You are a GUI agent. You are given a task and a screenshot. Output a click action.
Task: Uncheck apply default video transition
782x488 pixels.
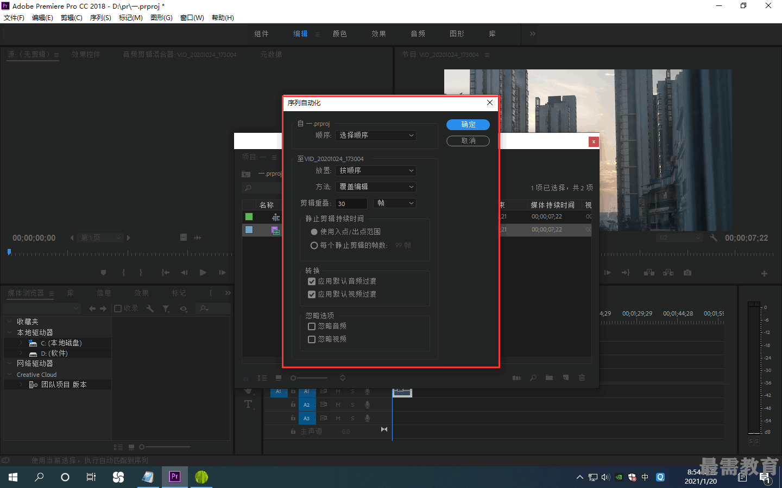coord(312,294)
